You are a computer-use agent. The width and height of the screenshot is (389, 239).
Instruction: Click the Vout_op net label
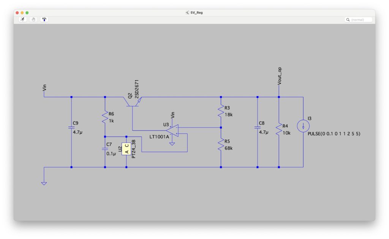click(x=280, y=76)
